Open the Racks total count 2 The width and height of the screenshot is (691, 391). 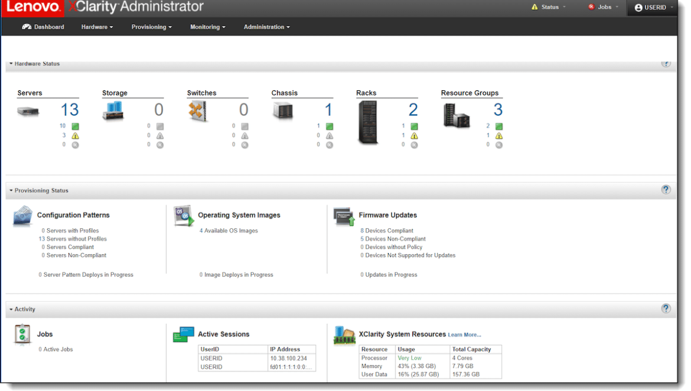click(x=413, y=110)
